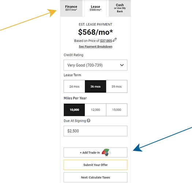
Task: Click the pencil icon to edit price
Action: (114, 40)
